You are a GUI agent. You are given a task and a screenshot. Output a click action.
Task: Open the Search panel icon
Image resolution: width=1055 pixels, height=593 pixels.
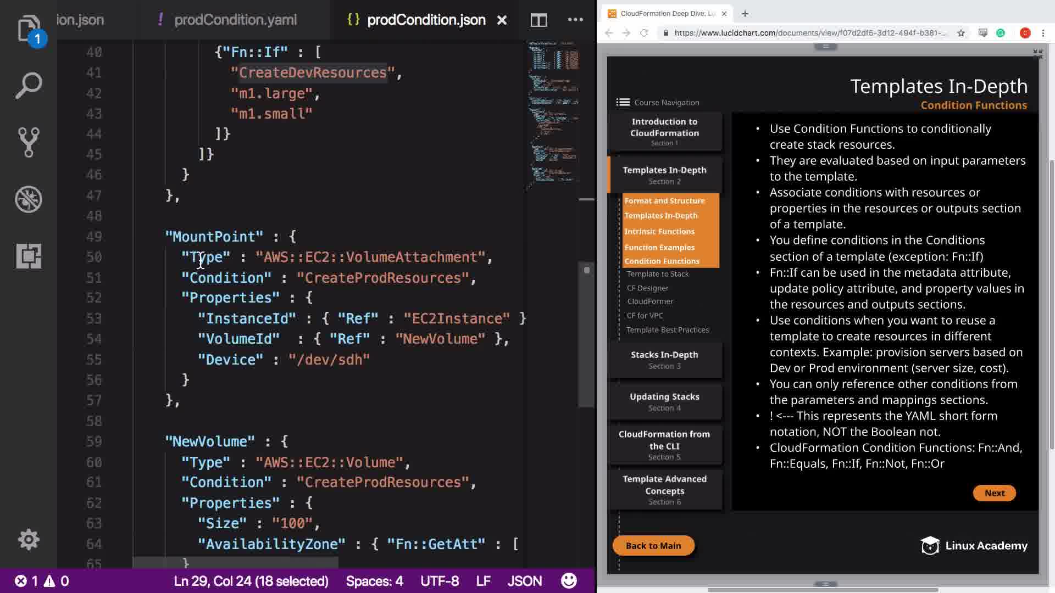28,86
